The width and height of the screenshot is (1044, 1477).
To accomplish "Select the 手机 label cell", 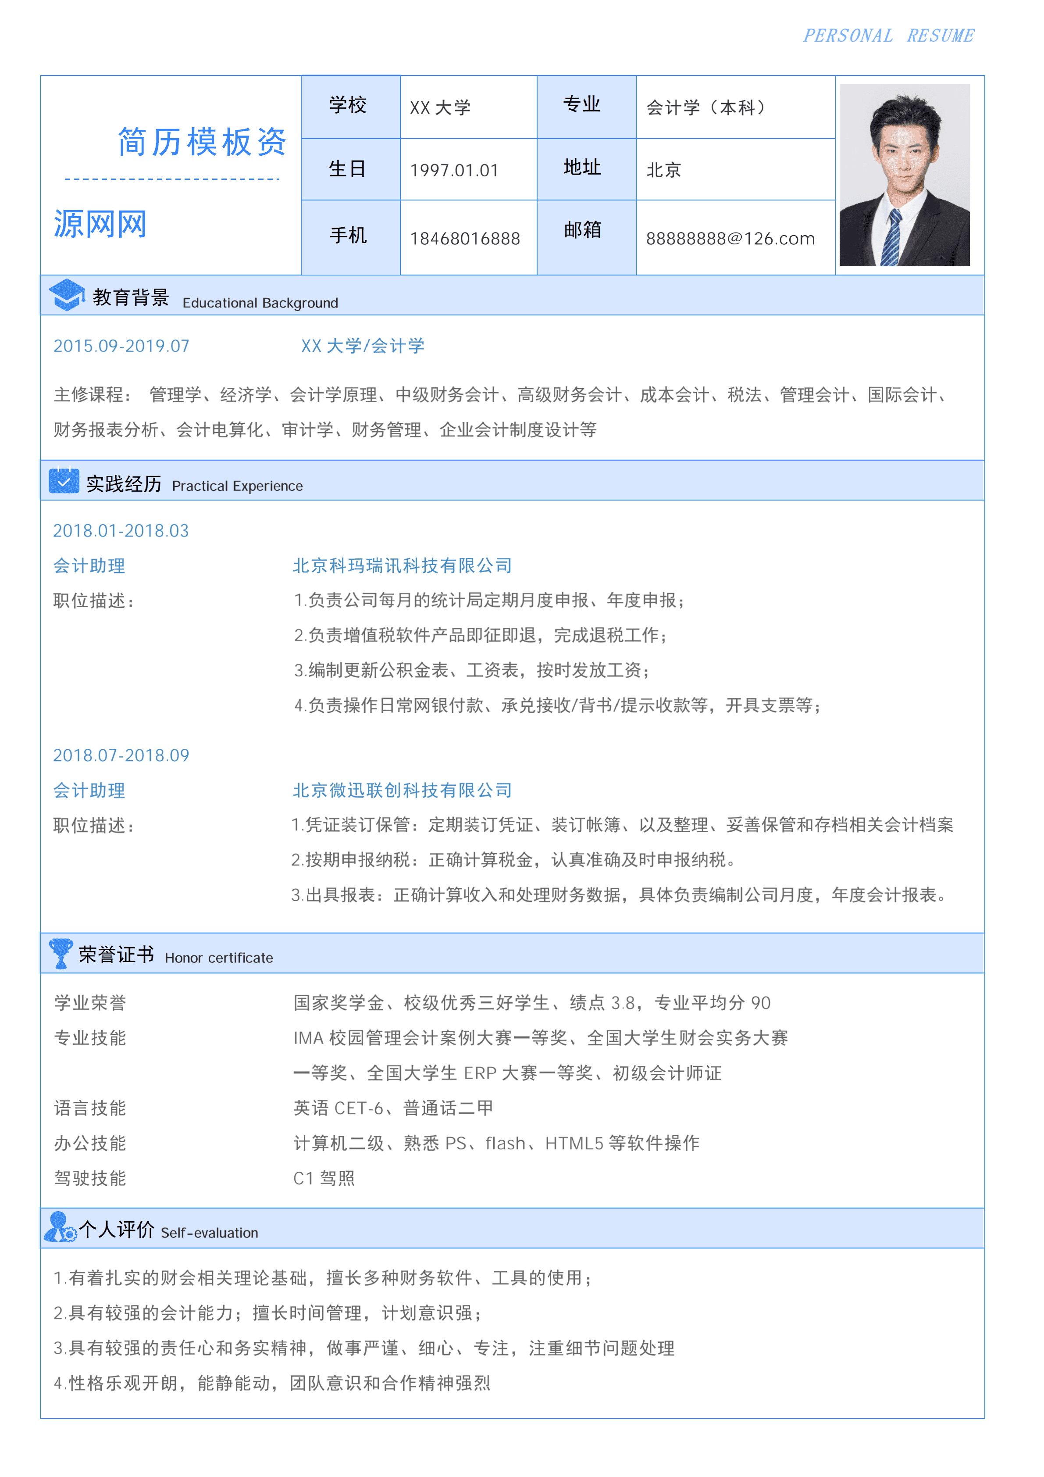I will [350, 237].
